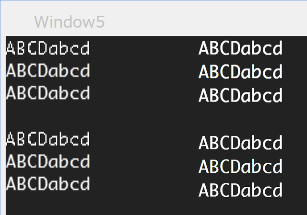Select the third right ABCDabcd in the upper group
Viewport: 307px width, 215px height.
coord(240,95)
